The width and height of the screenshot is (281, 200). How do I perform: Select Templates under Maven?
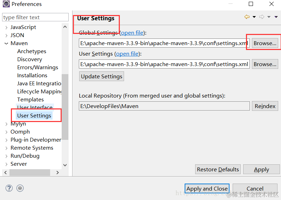[x=30, y=99]
